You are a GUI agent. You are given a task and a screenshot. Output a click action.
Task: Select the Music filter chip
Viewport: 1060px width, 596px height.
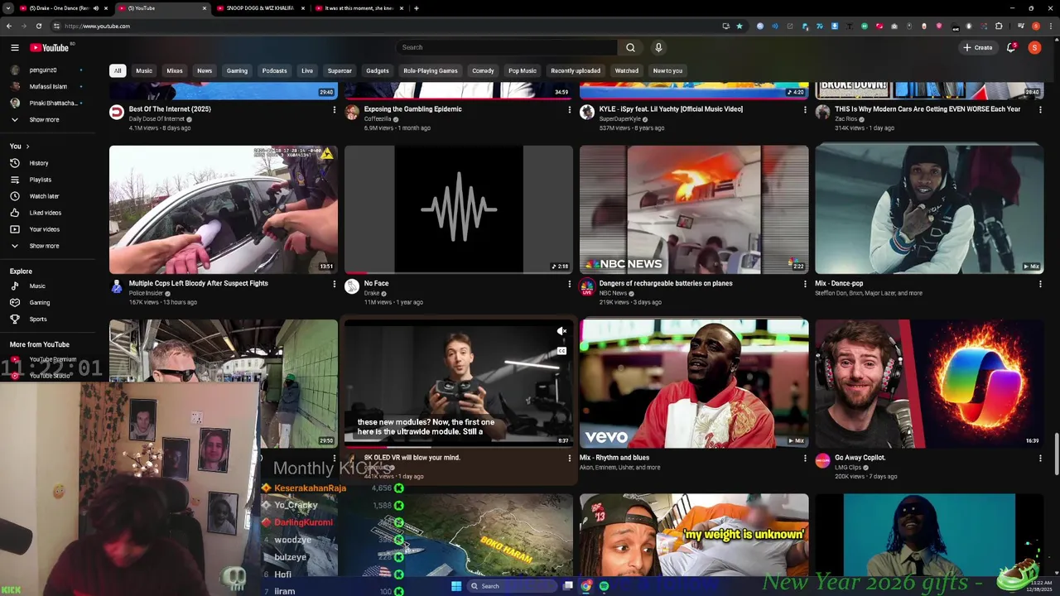144,70
